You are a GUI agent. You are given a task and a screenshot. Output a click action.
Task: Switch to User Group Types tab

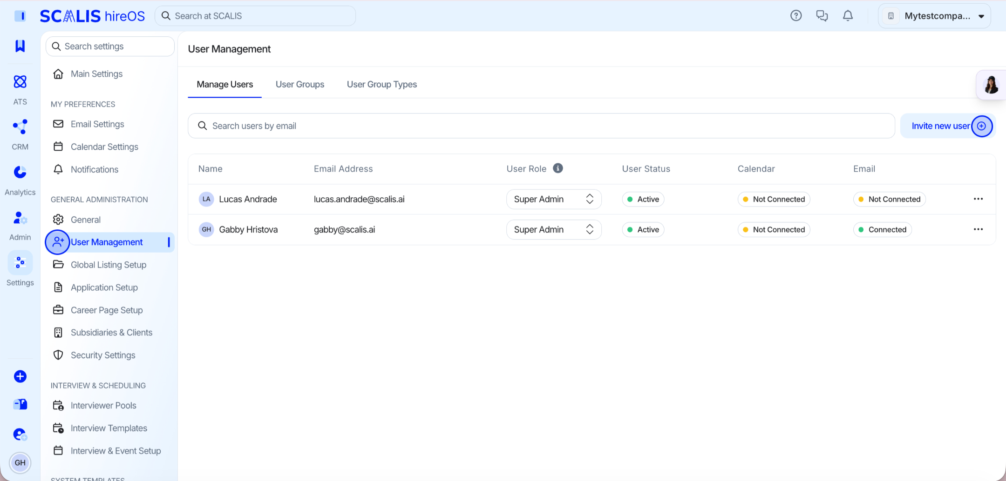click(x=382, y=85)
